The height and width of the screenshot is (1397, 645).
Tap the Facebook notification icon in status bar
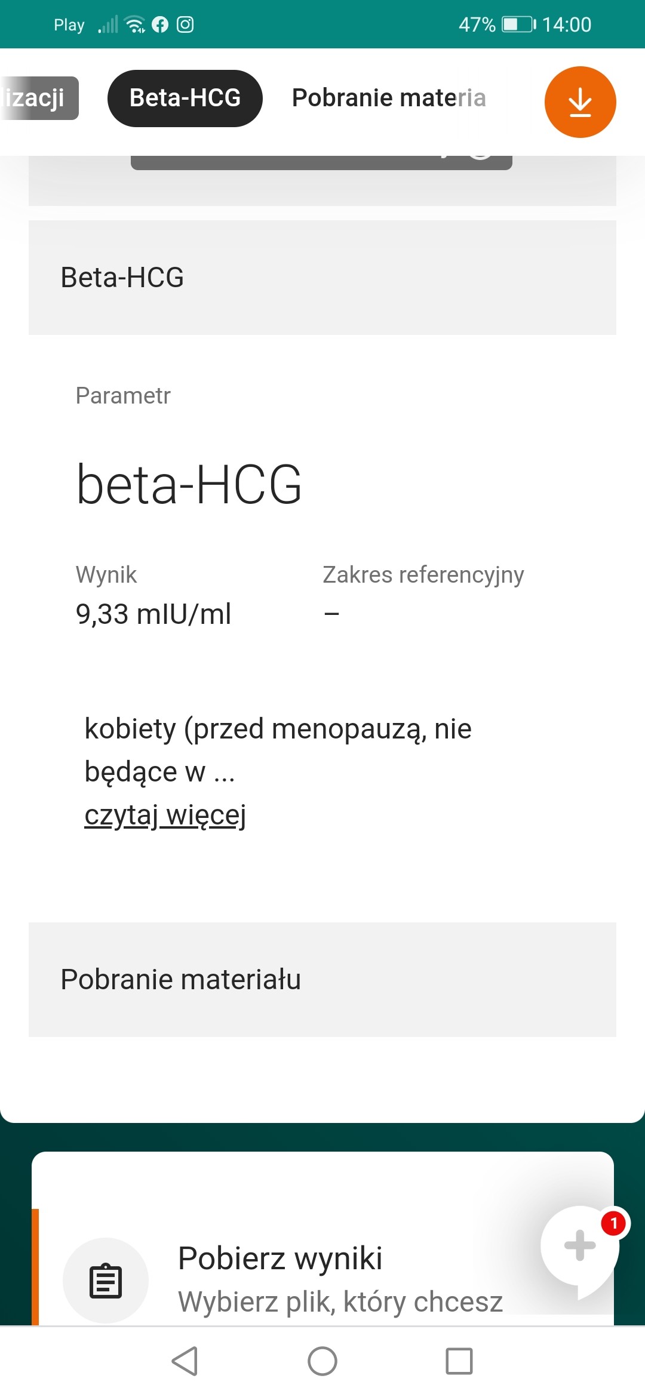click(160, 24)
